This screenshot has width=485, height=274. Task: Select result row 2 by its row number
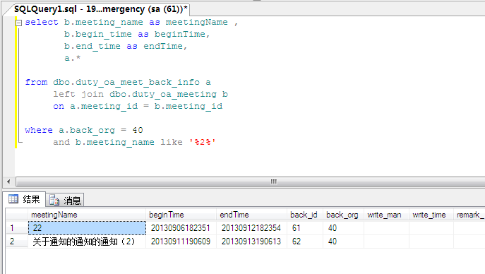pyautogui.click(x=17, y=242)
